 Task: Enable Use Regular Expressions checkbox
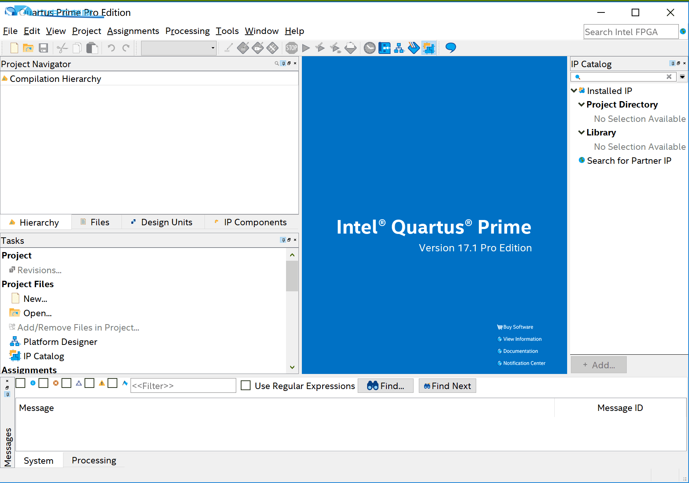246,386
